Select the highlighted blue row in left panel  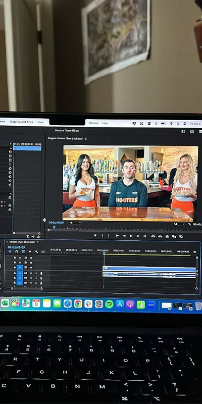coord(27,148)
